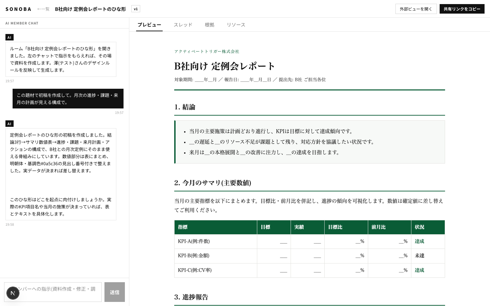The image size is (490, 306).
Task: Click the conclusion bullet about 来月は本格展開
Action: (x=265, y=152)
